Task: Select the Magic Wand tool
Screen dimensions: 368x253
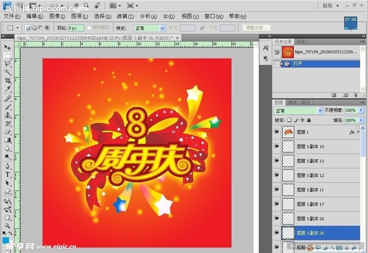Action: 8,72
